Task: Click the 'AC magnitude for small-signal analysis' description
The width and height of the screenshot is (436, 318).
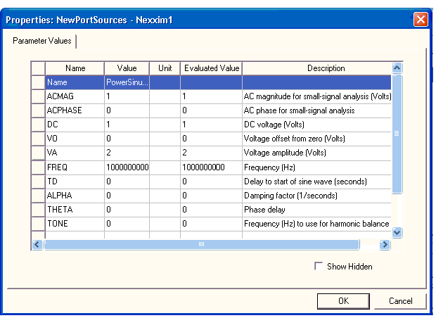Action: (x=317, y=96)
